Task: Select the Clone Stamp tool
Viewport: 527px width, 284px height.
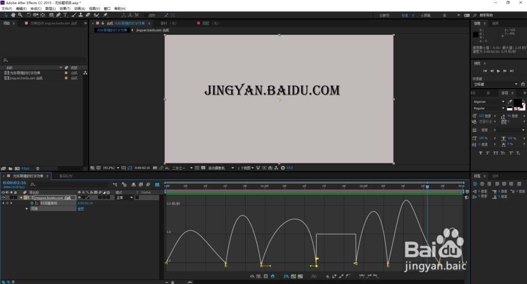Action: click(81, 15)
